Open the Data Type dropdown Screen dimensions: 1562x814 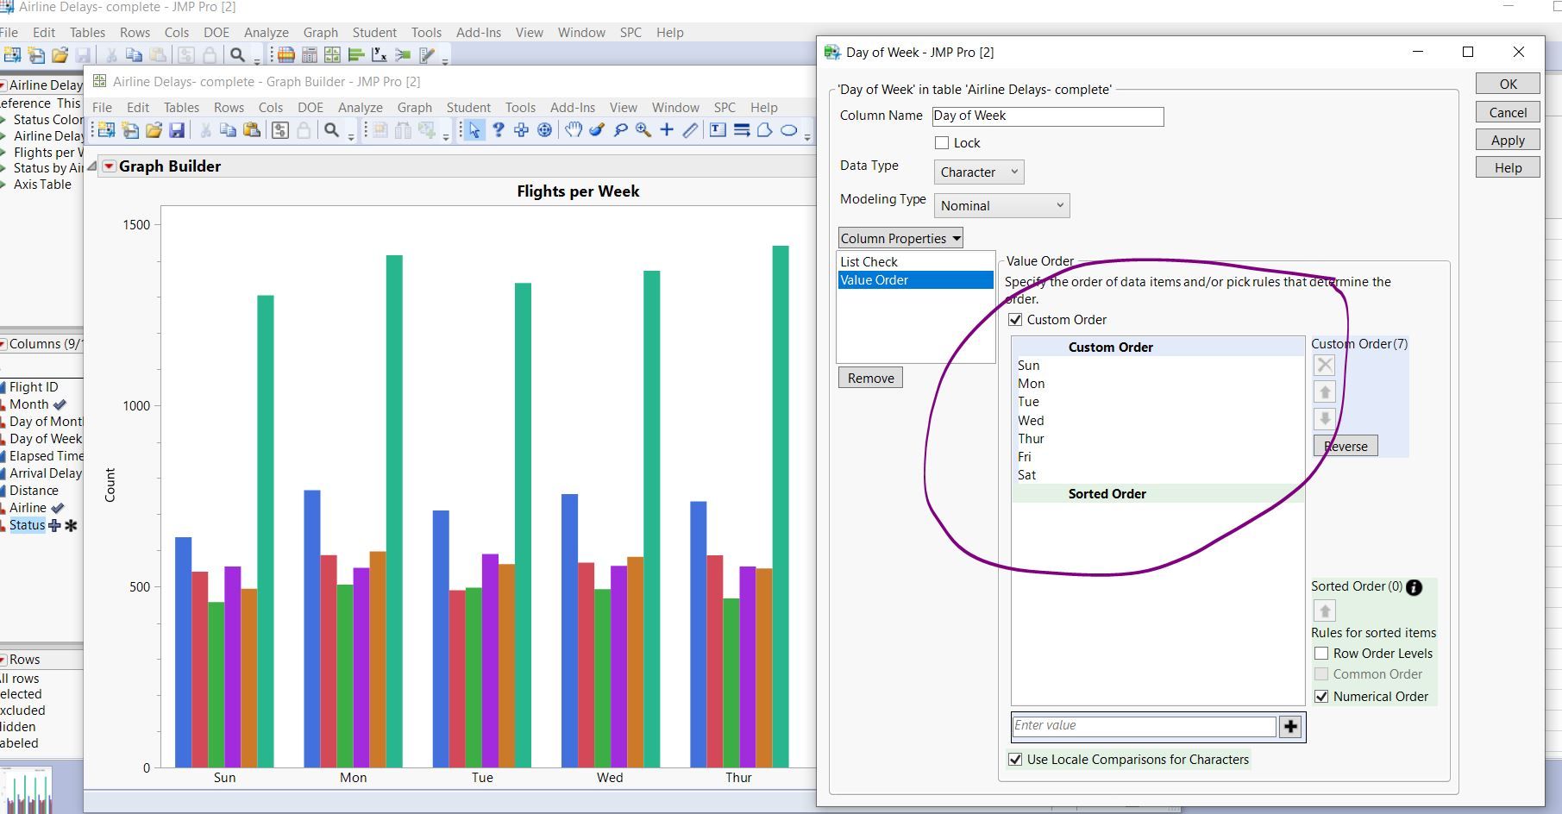978,172
